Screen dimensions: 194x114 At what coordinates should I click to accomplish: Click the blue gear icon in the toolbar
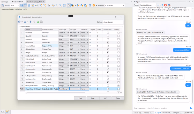[90, 5]
